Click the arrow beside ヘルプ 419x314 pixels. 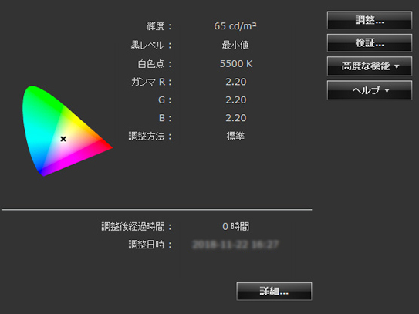point(387,91)
